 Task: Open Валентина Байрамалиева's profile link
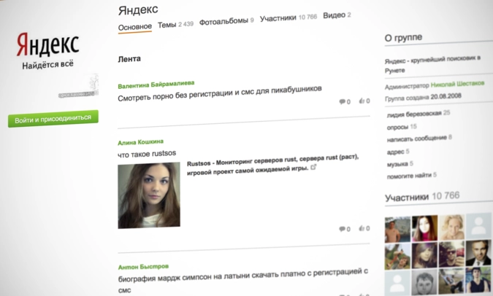click(156, 85)
